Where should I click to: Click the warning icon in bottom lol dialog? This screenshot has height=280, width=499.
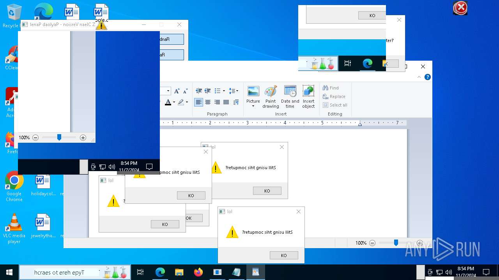(x=232, y=232)
